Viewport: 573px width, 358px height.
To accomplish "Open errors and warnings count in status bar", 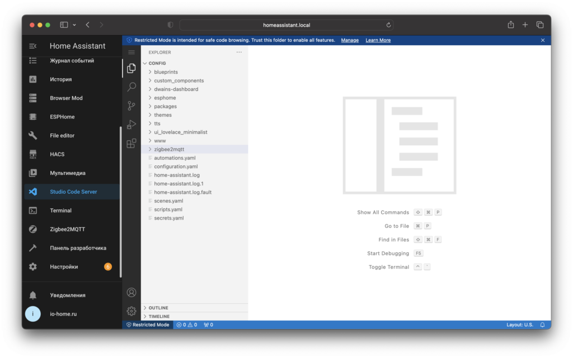I will tap(187, 325).
